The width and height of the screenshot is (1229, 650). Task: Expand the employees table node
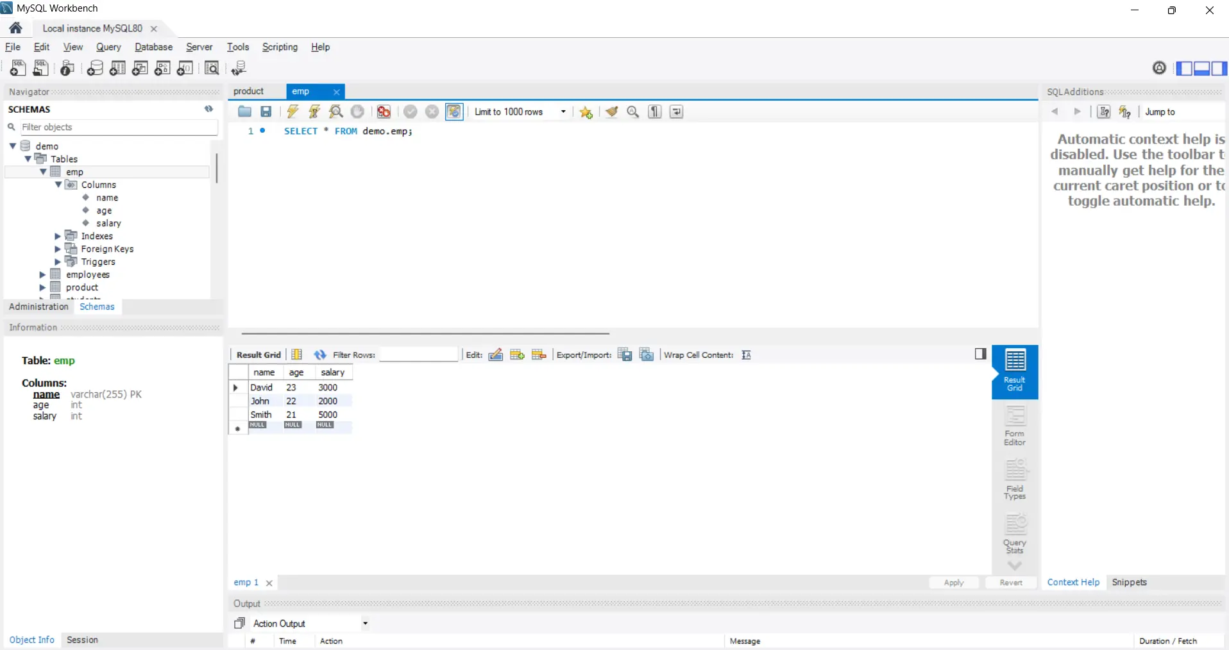pos(43,274)
